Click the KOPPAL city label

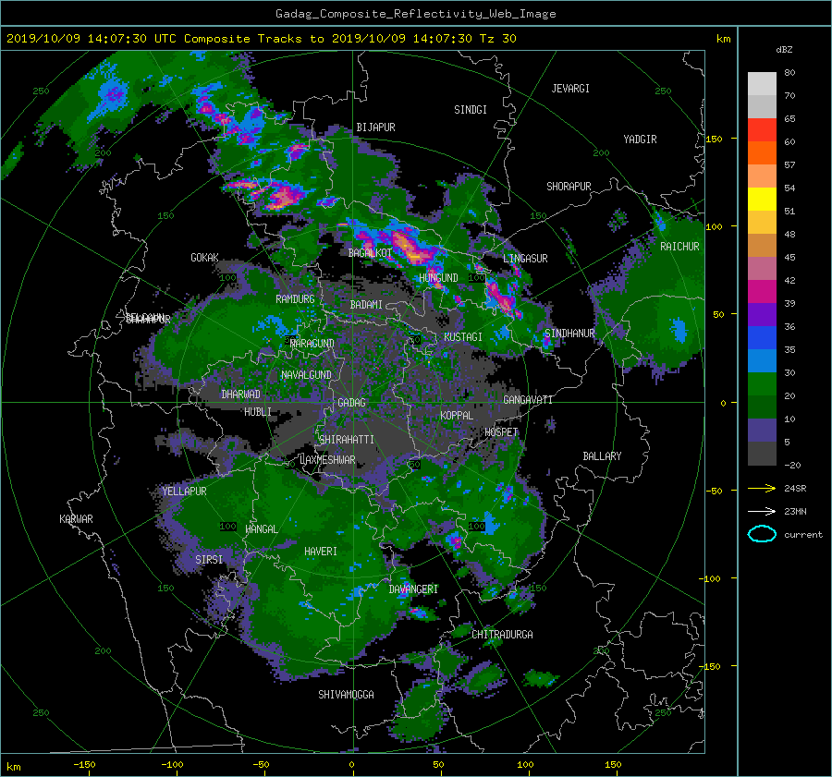[x=457, y=416]
